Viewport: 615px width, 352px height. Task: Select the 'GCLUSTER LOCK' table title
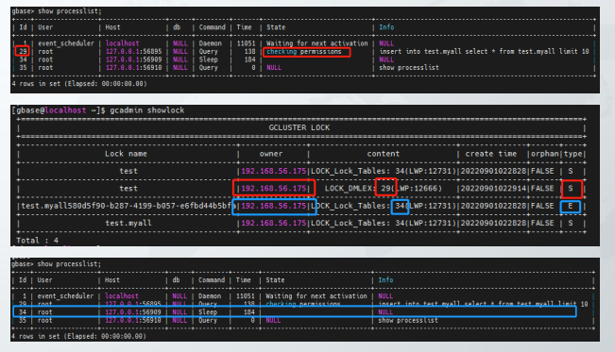(299, 127)
